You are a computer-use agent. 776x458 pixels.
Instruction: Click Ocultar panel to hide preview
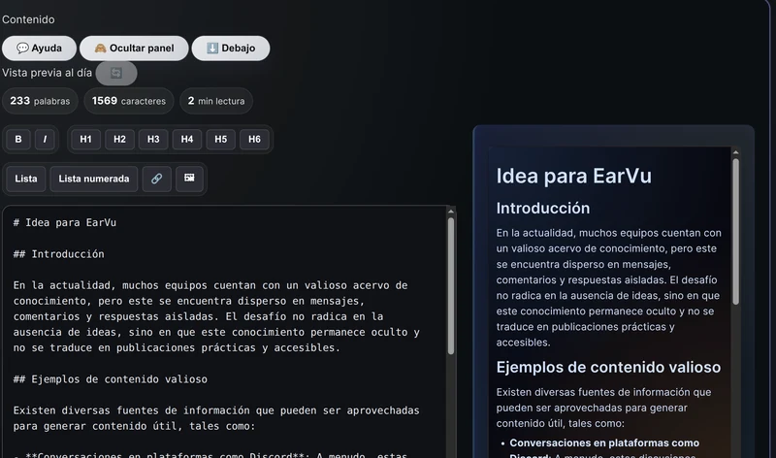[x=134, y=48]
